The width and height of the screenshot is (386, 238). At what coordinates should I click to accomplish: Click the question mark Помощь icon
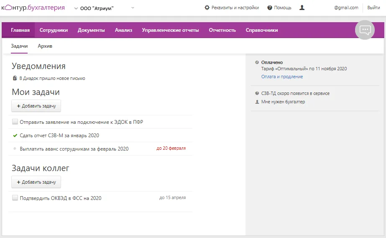270,8
